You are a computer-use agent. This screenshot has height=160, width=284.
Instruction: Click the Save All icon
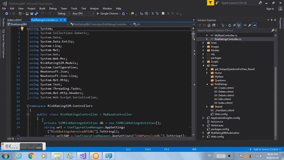point(36,14)
